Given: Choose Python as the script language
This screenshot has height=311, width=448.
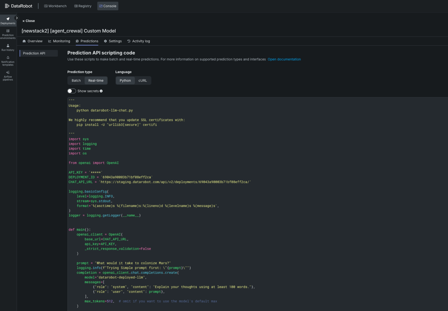Looking at the screenshot, I should pos(125,81).
